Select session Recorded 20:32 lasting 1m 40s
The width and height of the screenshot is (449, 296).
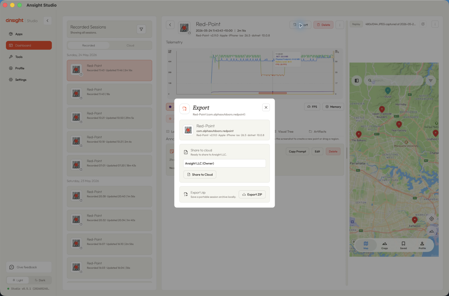click(x=109, y=220)
